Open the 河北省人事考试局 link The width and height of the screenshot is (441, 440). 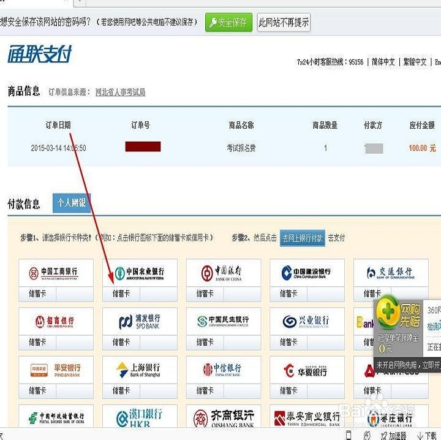click(x=121, y=92)
